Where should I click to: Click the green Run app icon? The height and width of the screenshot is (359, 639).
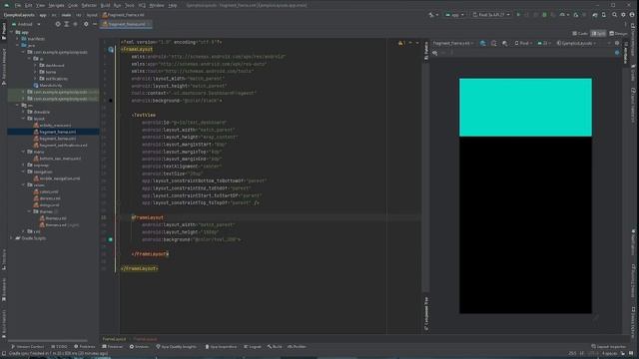(518, 15)
